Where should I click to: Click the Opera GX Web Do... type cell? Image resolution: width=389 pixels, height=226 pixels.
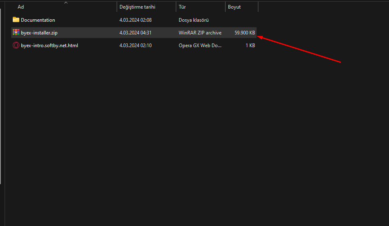pos(200,46)
